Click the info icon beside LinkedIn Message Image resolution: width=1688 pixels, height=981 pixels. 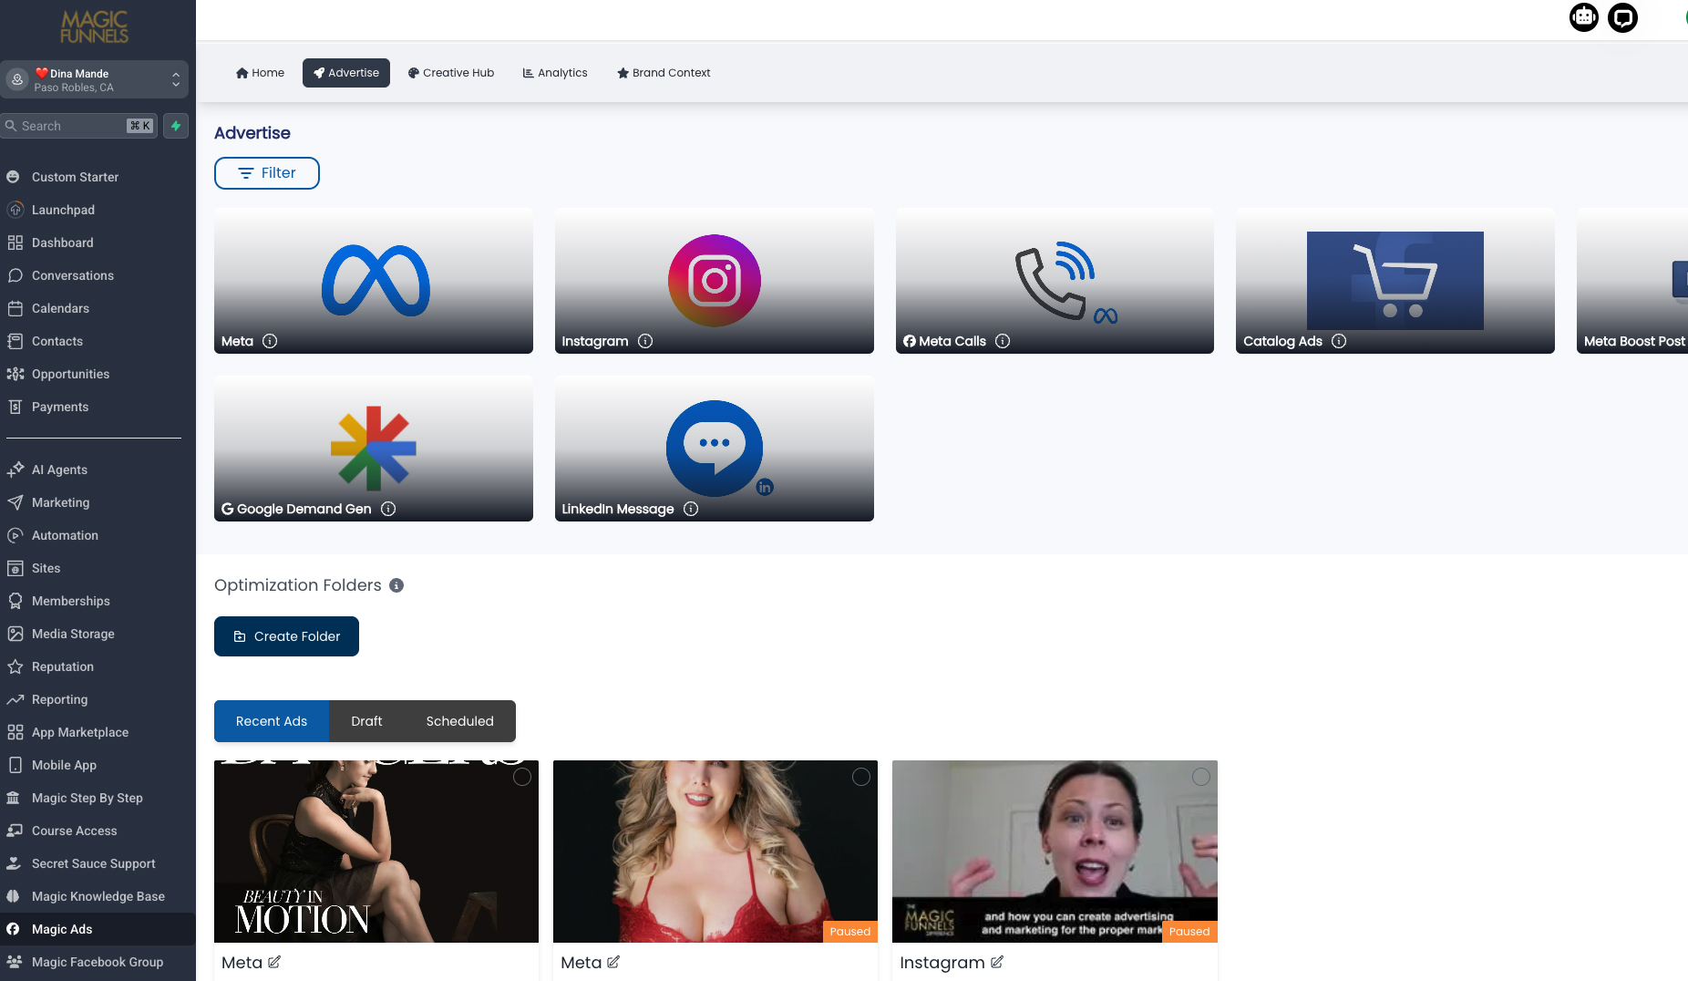coord(691,509)
